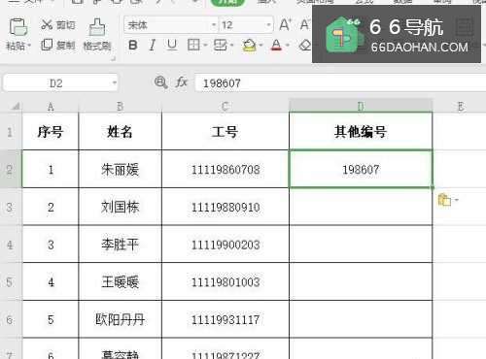486x359 pixels.
Task: Click the Paste (粘贴) clipboard icon
Action: [x=18, y=27]
